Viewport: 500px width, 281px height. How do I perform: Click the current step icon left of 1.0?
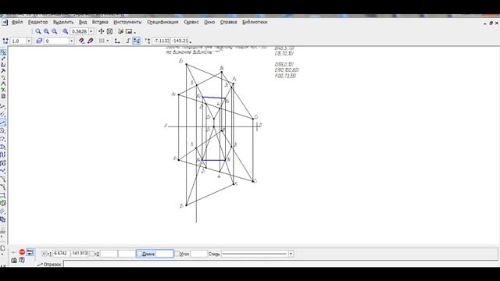click(5, 41)
